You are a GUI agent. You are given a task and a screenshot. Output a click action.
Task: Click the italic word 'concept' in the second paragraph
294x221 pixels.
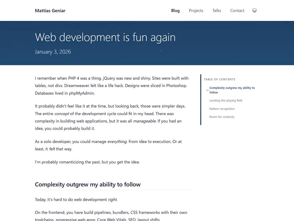tap(62, 114)
